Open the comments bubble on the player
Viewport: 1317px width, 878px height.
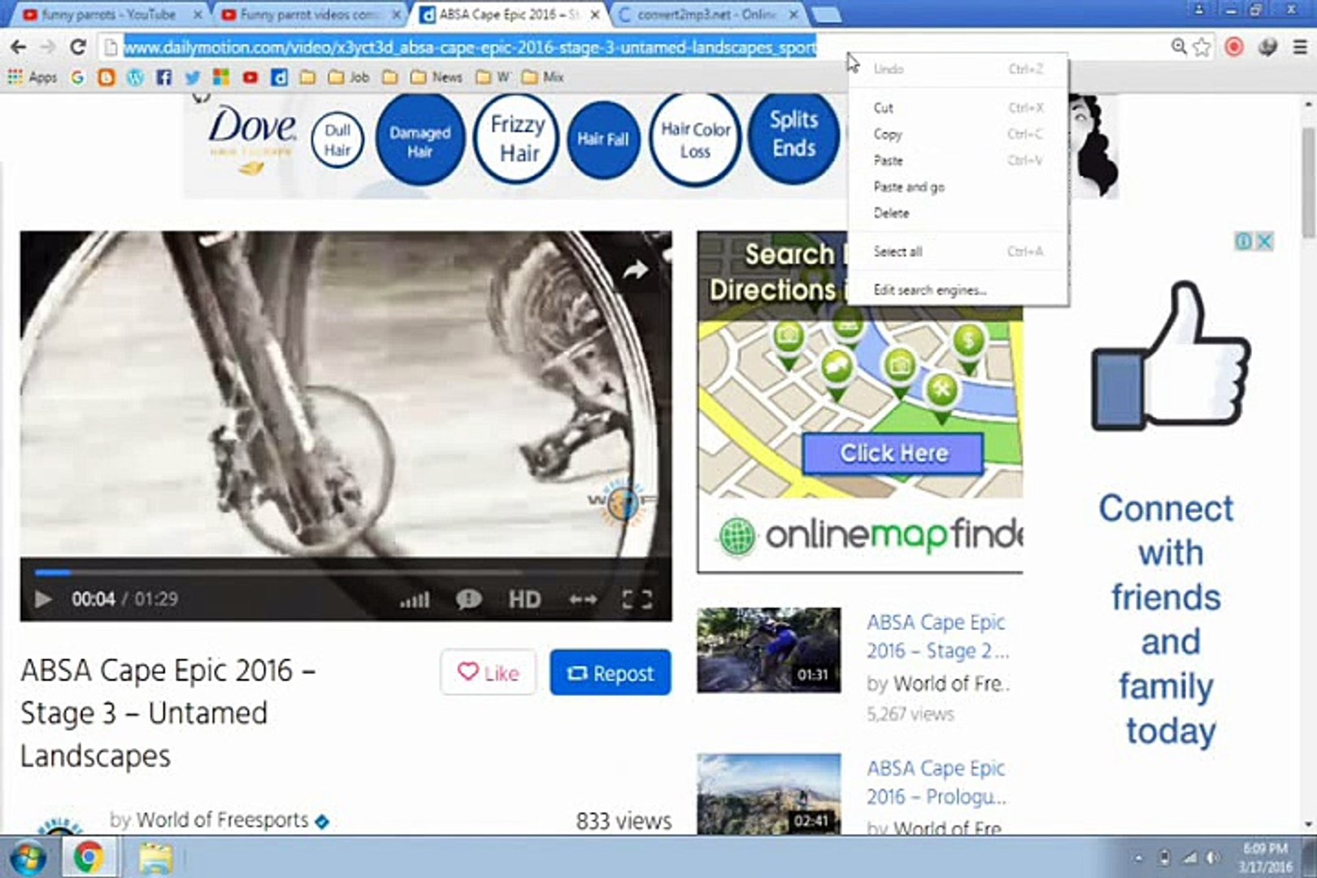(467, 600)
